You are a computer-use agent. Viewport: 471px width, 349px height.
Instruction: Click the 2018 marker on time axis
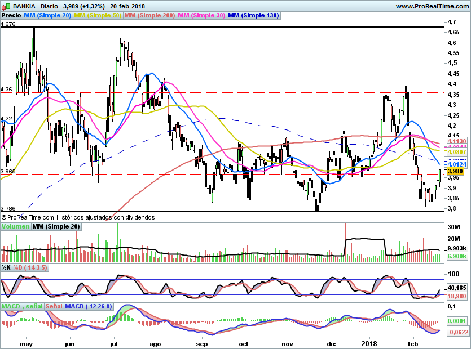pyautogui.click(x=370, y=343)
